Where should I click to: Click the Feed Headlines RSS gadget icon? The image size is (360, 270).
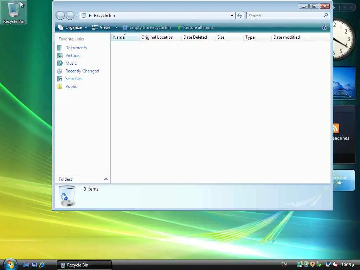click(336, 128)
